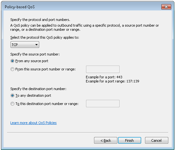This screenshot has height=150, width=175.
Task: Click the 'Policy-based QoS' window title
Action: coord(20,7)
